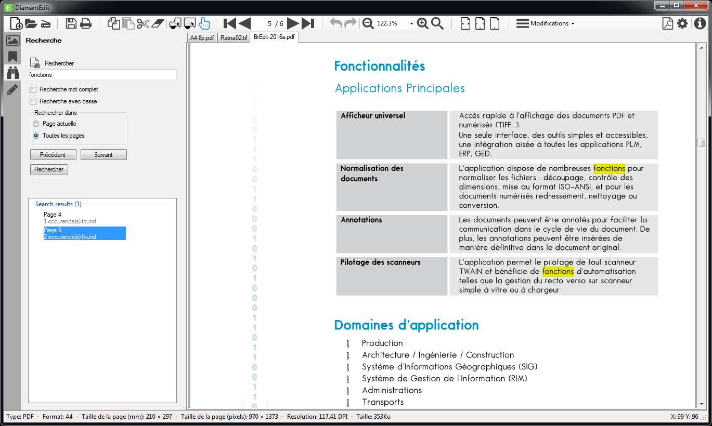This screenshot has width=712, height=426.
Task: Jump to the last page
Action: (308, 23)
